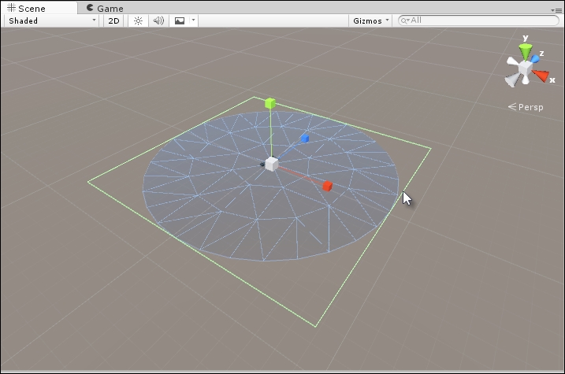Viewport: 565px width, 374px height.
Task: Open the Shaded draw mode dropdown
Action: click(x=50, y=20)
